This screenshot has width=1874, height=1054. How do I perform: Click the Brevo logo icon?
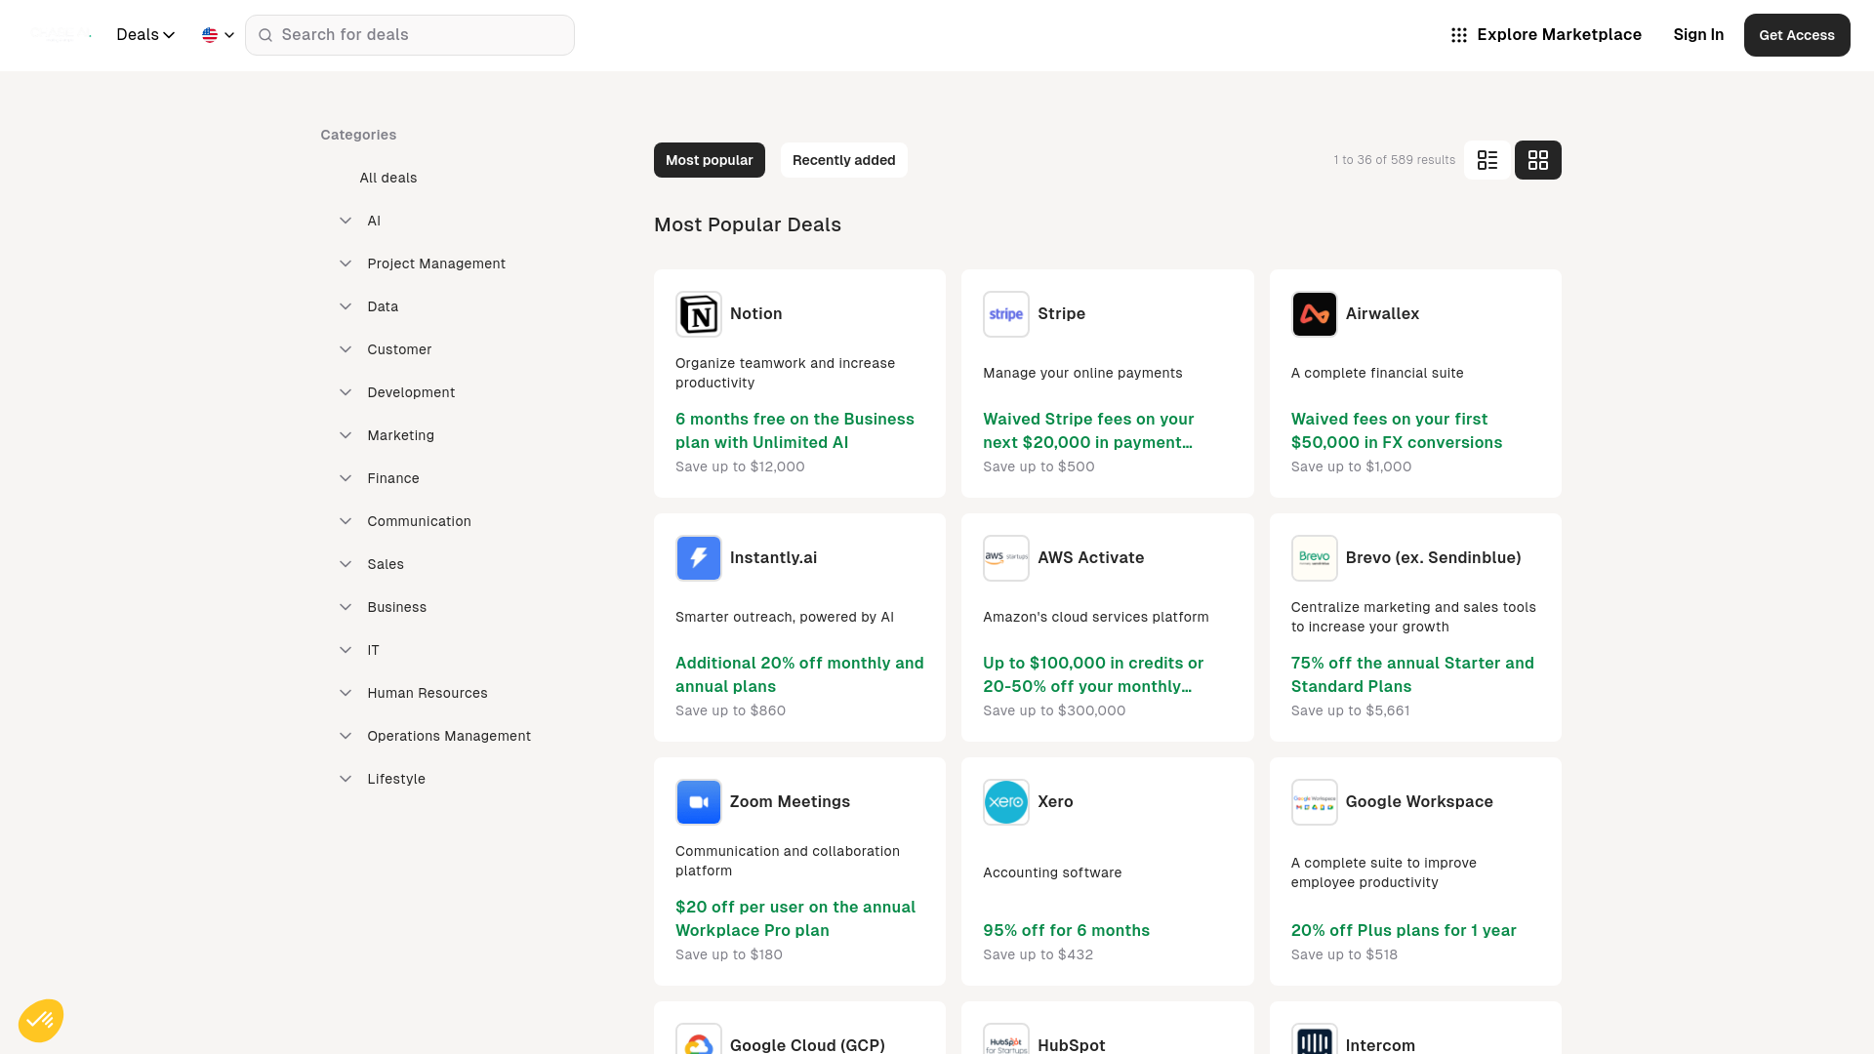[1315, 558]
